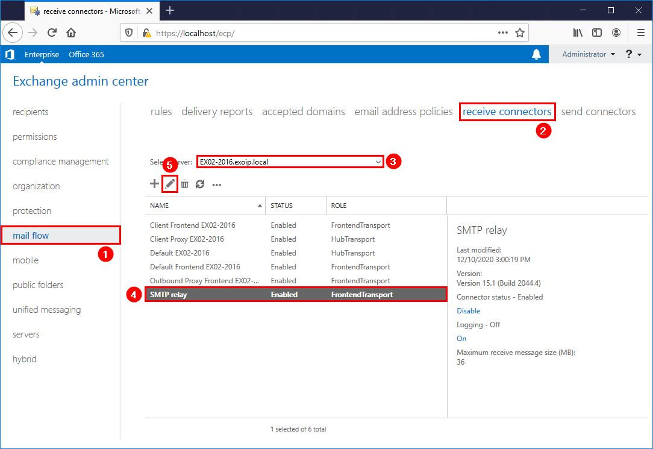Switch to the rules tab

tap(161, 111)
